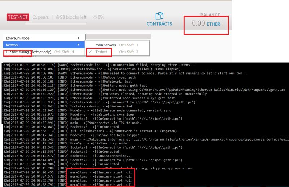Click the 'Connection failed (3000ms elapsed)' error line
This screenshot has width=289, height=187.
(x=91, y=69)
